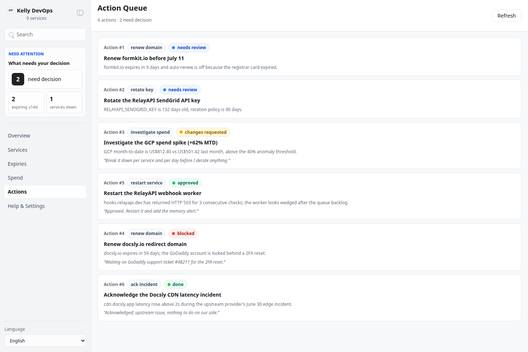
Task: Open the Language dropdown
Action: (45, 341)
